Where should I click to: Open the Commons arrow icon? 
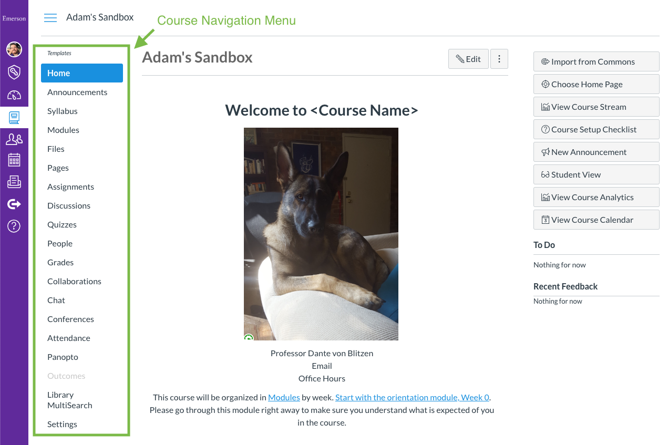(14, 204)
